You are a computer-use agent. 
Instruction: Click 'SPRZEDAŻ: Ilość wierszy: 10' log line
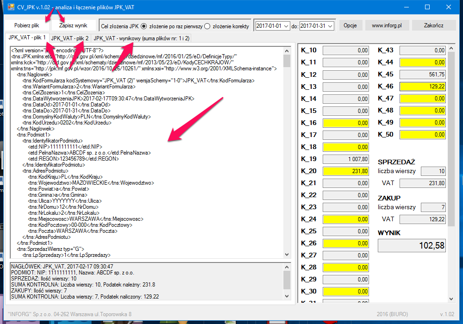(44, 279)
